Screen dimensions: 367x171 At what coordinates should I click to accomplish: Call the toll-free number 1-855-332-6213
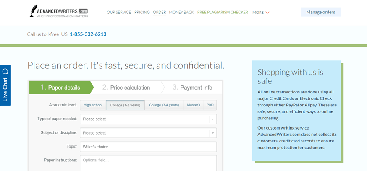point(88,34)
